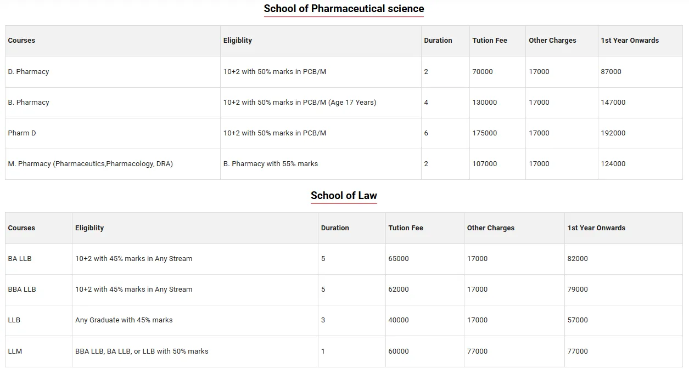Screen dimensions: 689x369
Task: Click the LLM course label
Action: (14, 351)
